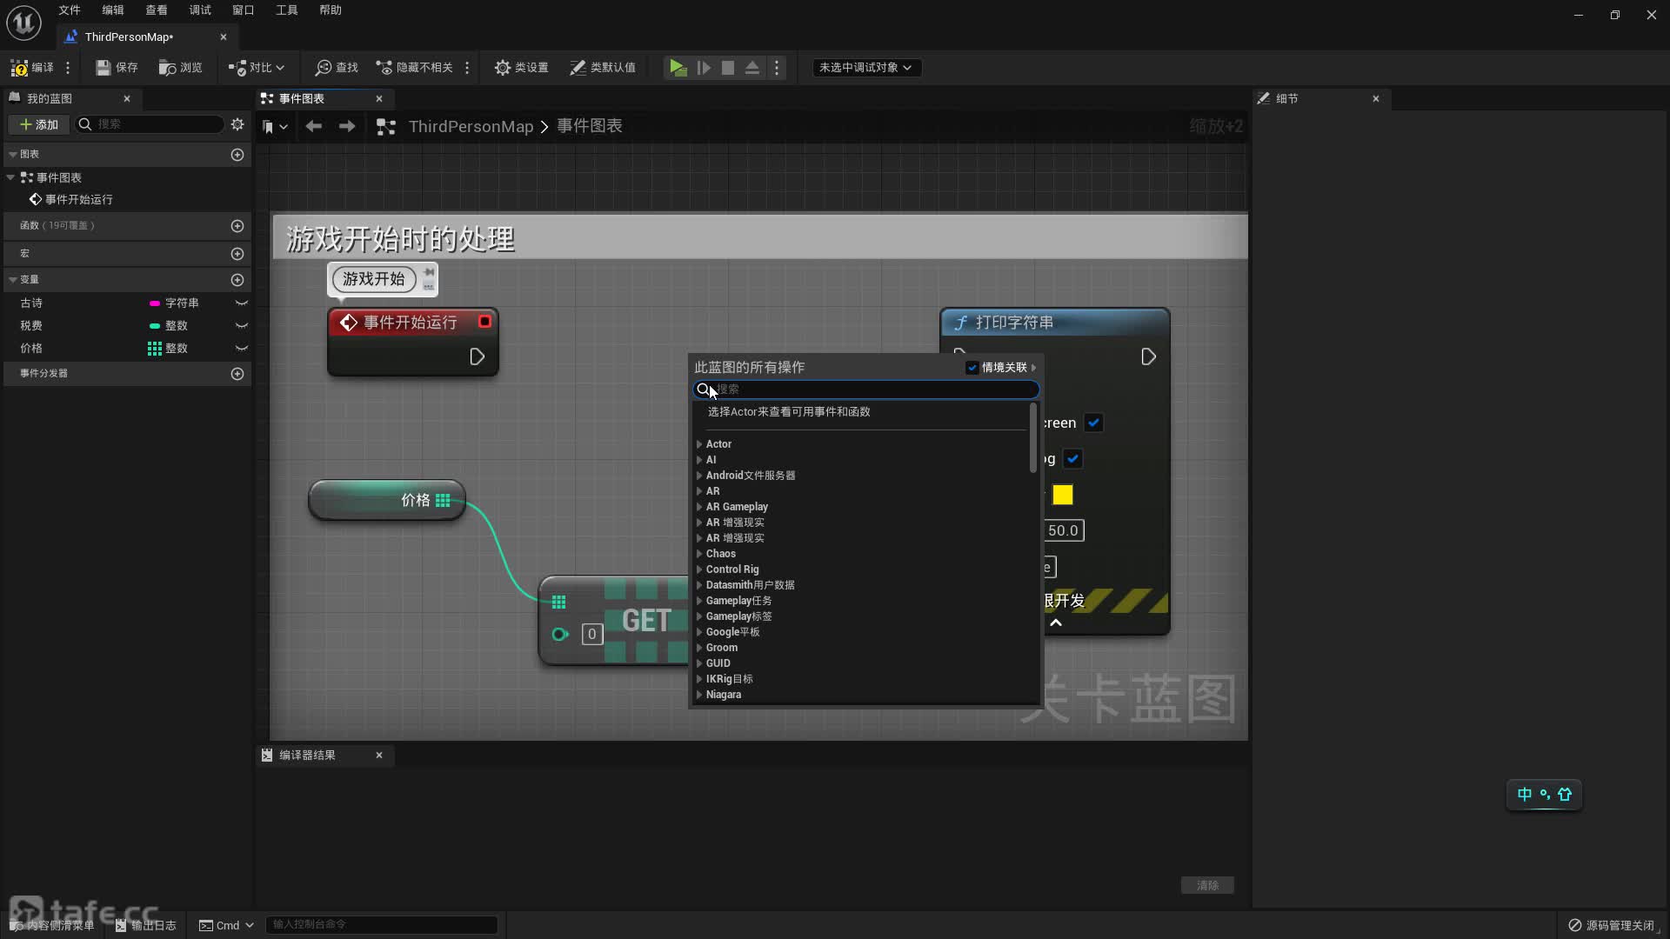This screenshot has height=939, width=1670.
Task: Open the 编辑 menu
Action: [x=113, y=10]
